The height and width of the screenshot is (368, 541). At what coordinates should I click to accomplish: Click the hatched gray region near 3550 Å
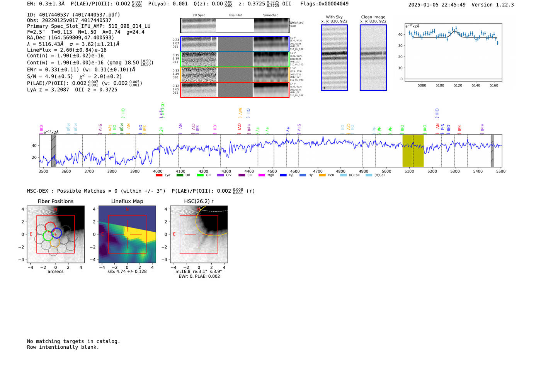54,151
